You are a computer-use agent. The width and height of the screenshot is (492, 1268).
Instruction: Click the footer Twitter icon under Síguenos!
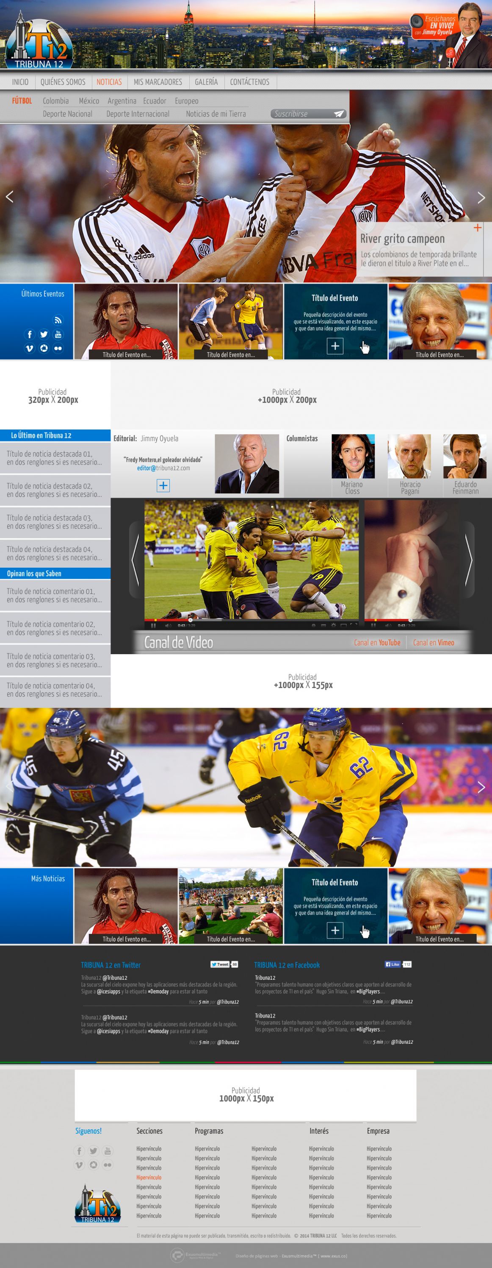[x=94, y=1151]
